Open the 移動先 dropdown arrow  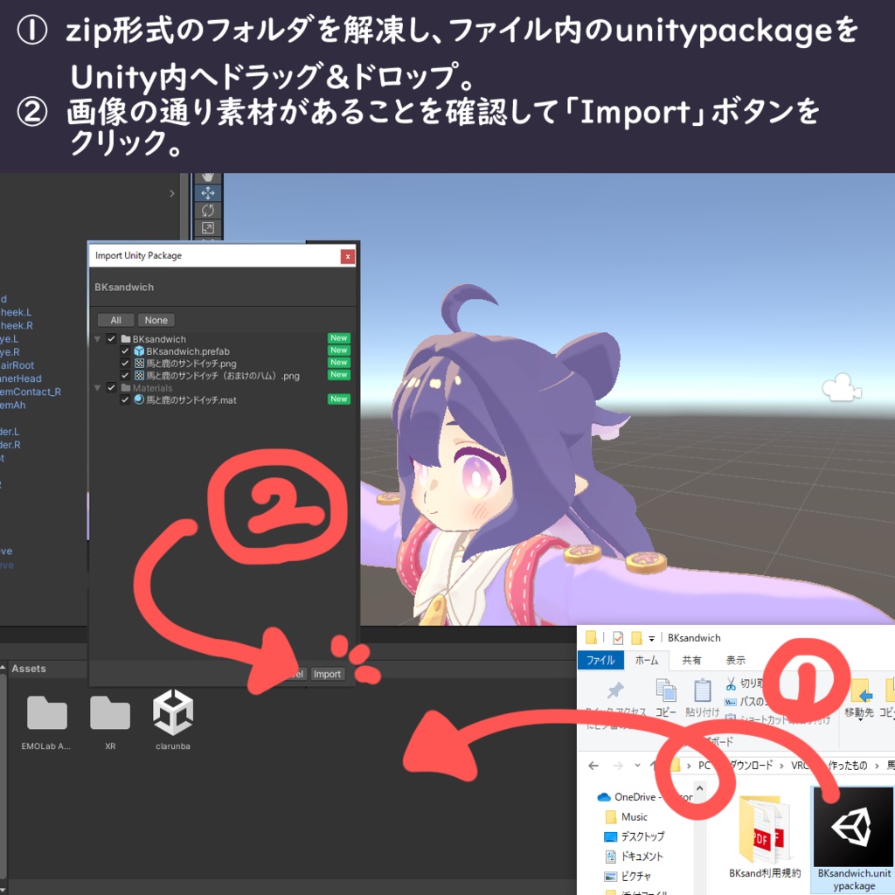[860, 720]
